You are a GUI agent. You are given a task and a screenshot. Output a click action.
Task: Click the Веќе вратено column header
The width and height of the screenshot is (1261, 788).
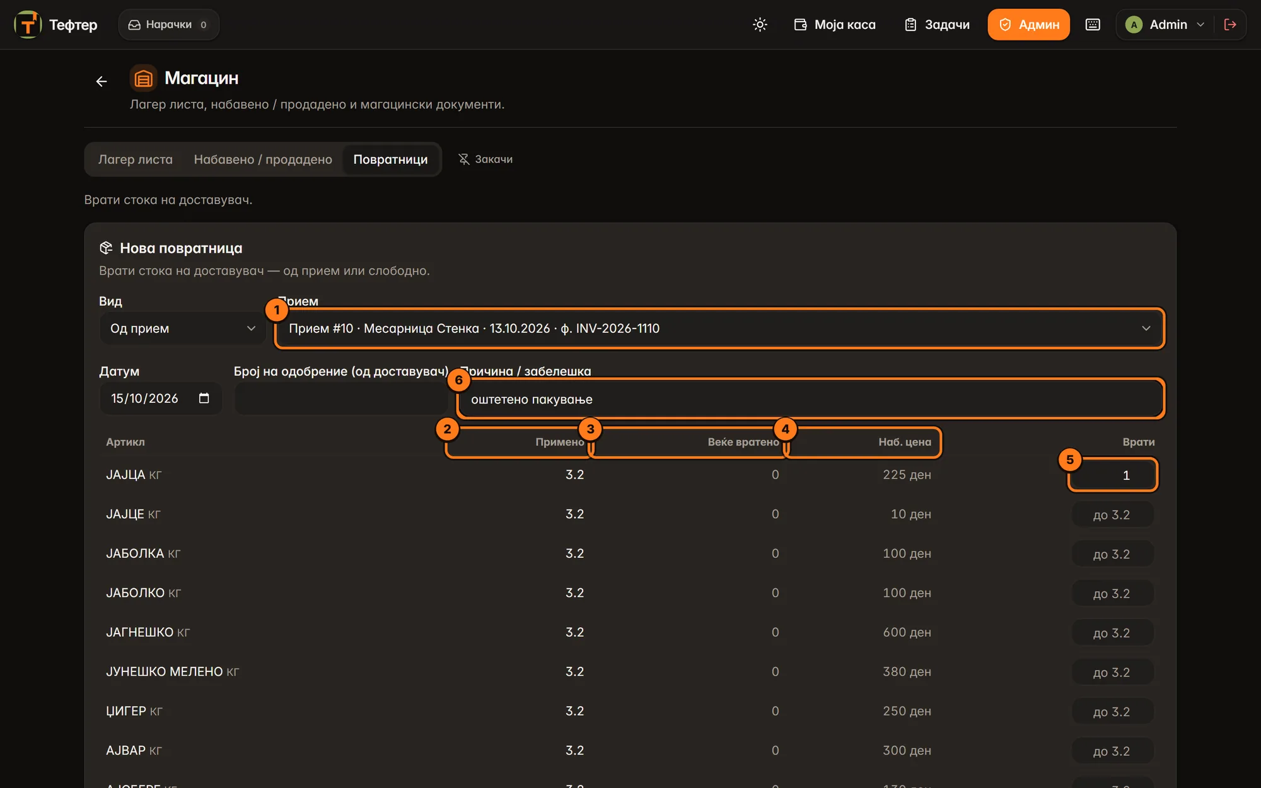(743, 442)
